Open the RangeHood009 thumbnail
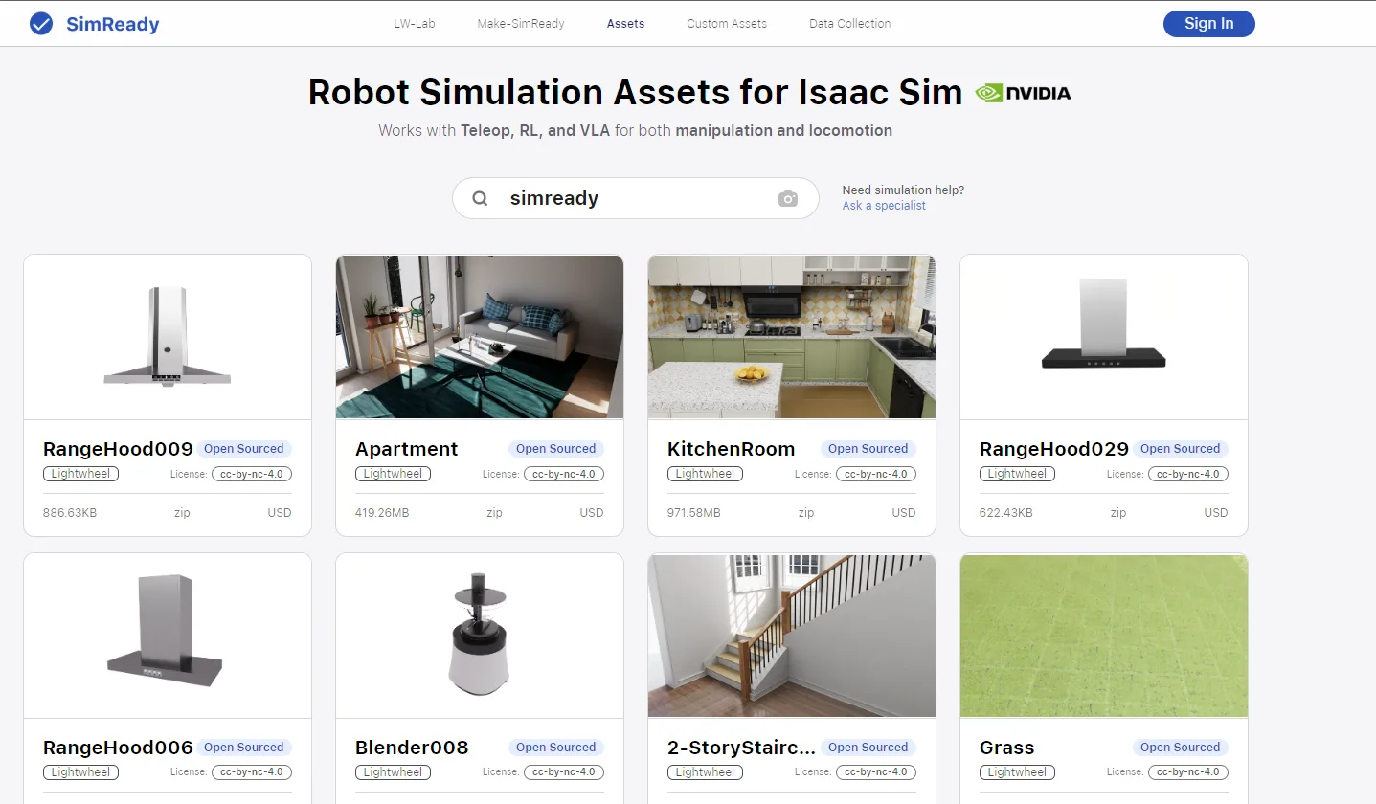This screenshot has width=1376, height=804. pyautogui.click(x=168, y=337)
